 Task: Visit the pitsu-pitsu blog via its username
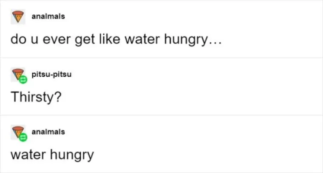point(51,74)
